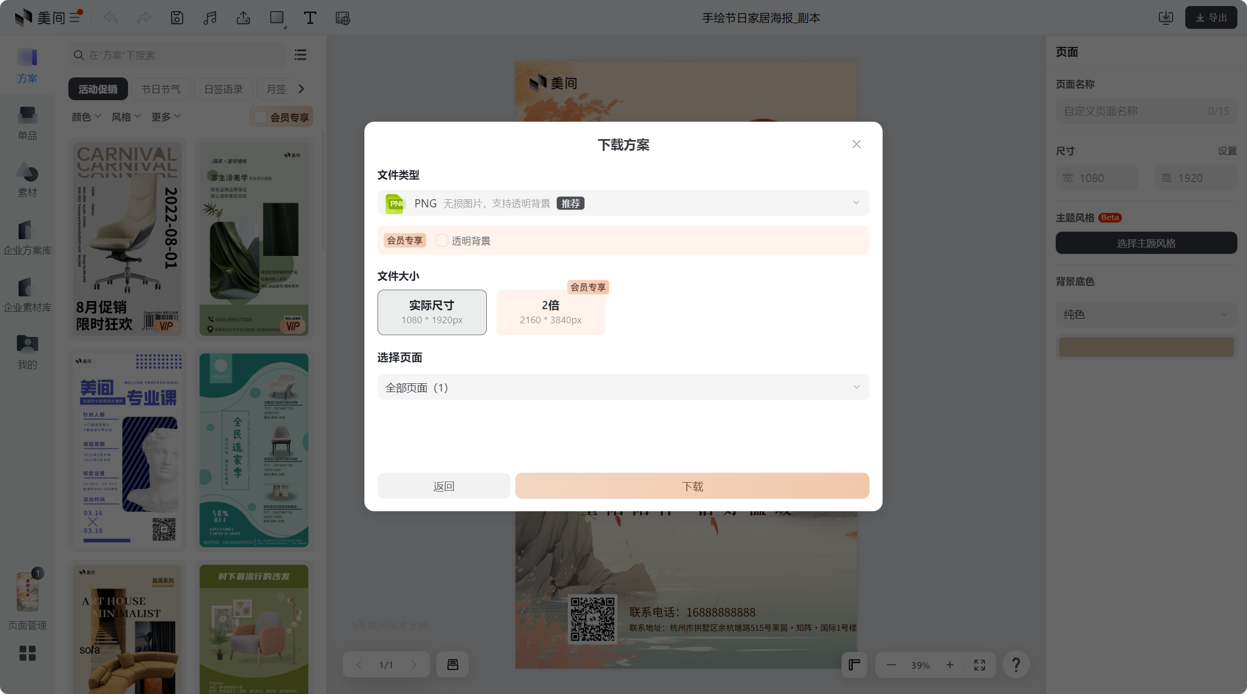Click the 设置 size link

pyautogui.click(x=1227, y=151)
